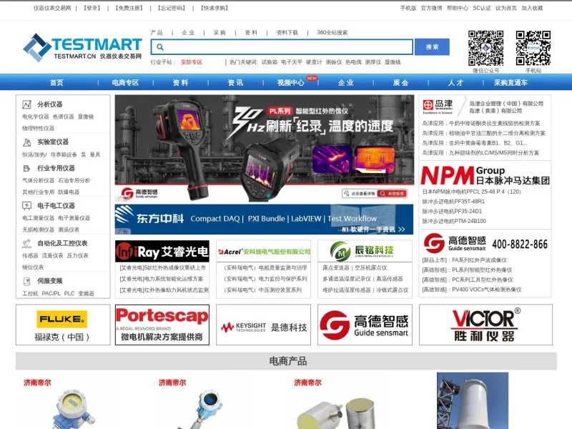Click the 伺服变频 category icon
The height and width of the screenshot is (429, 572).
[x=26, y=281]
